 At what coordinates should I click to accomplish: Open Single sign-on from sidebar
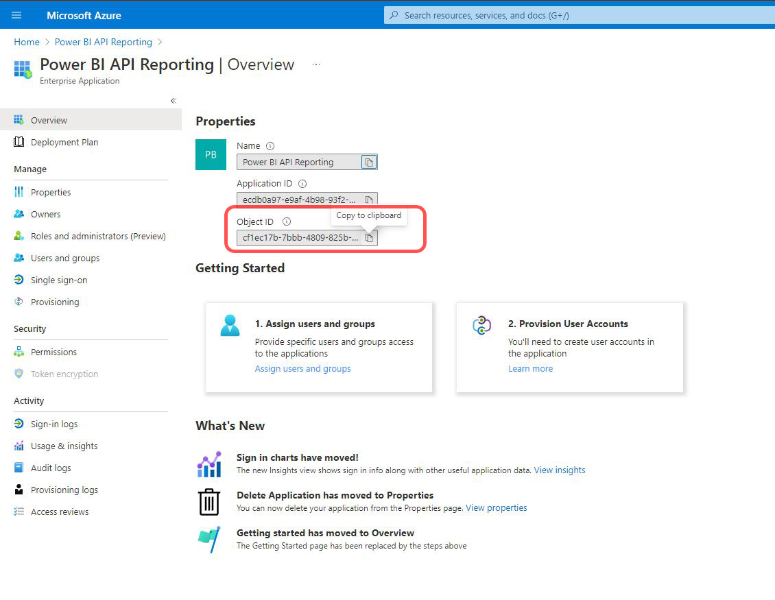coord(58,280)
